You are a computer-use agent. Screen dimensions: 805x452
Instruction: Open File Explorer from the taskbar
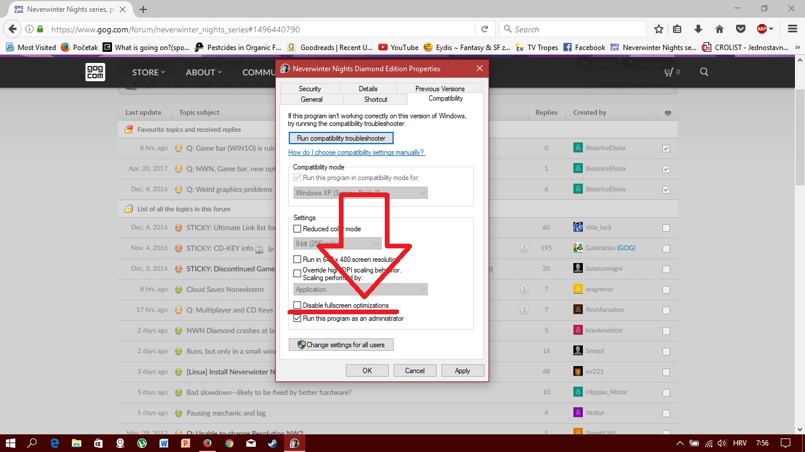[76, 443]
